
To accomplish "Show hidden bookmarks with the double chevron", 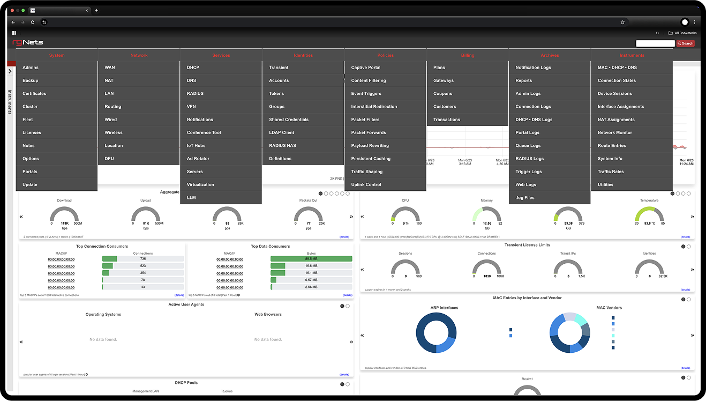I will [657, 33].
